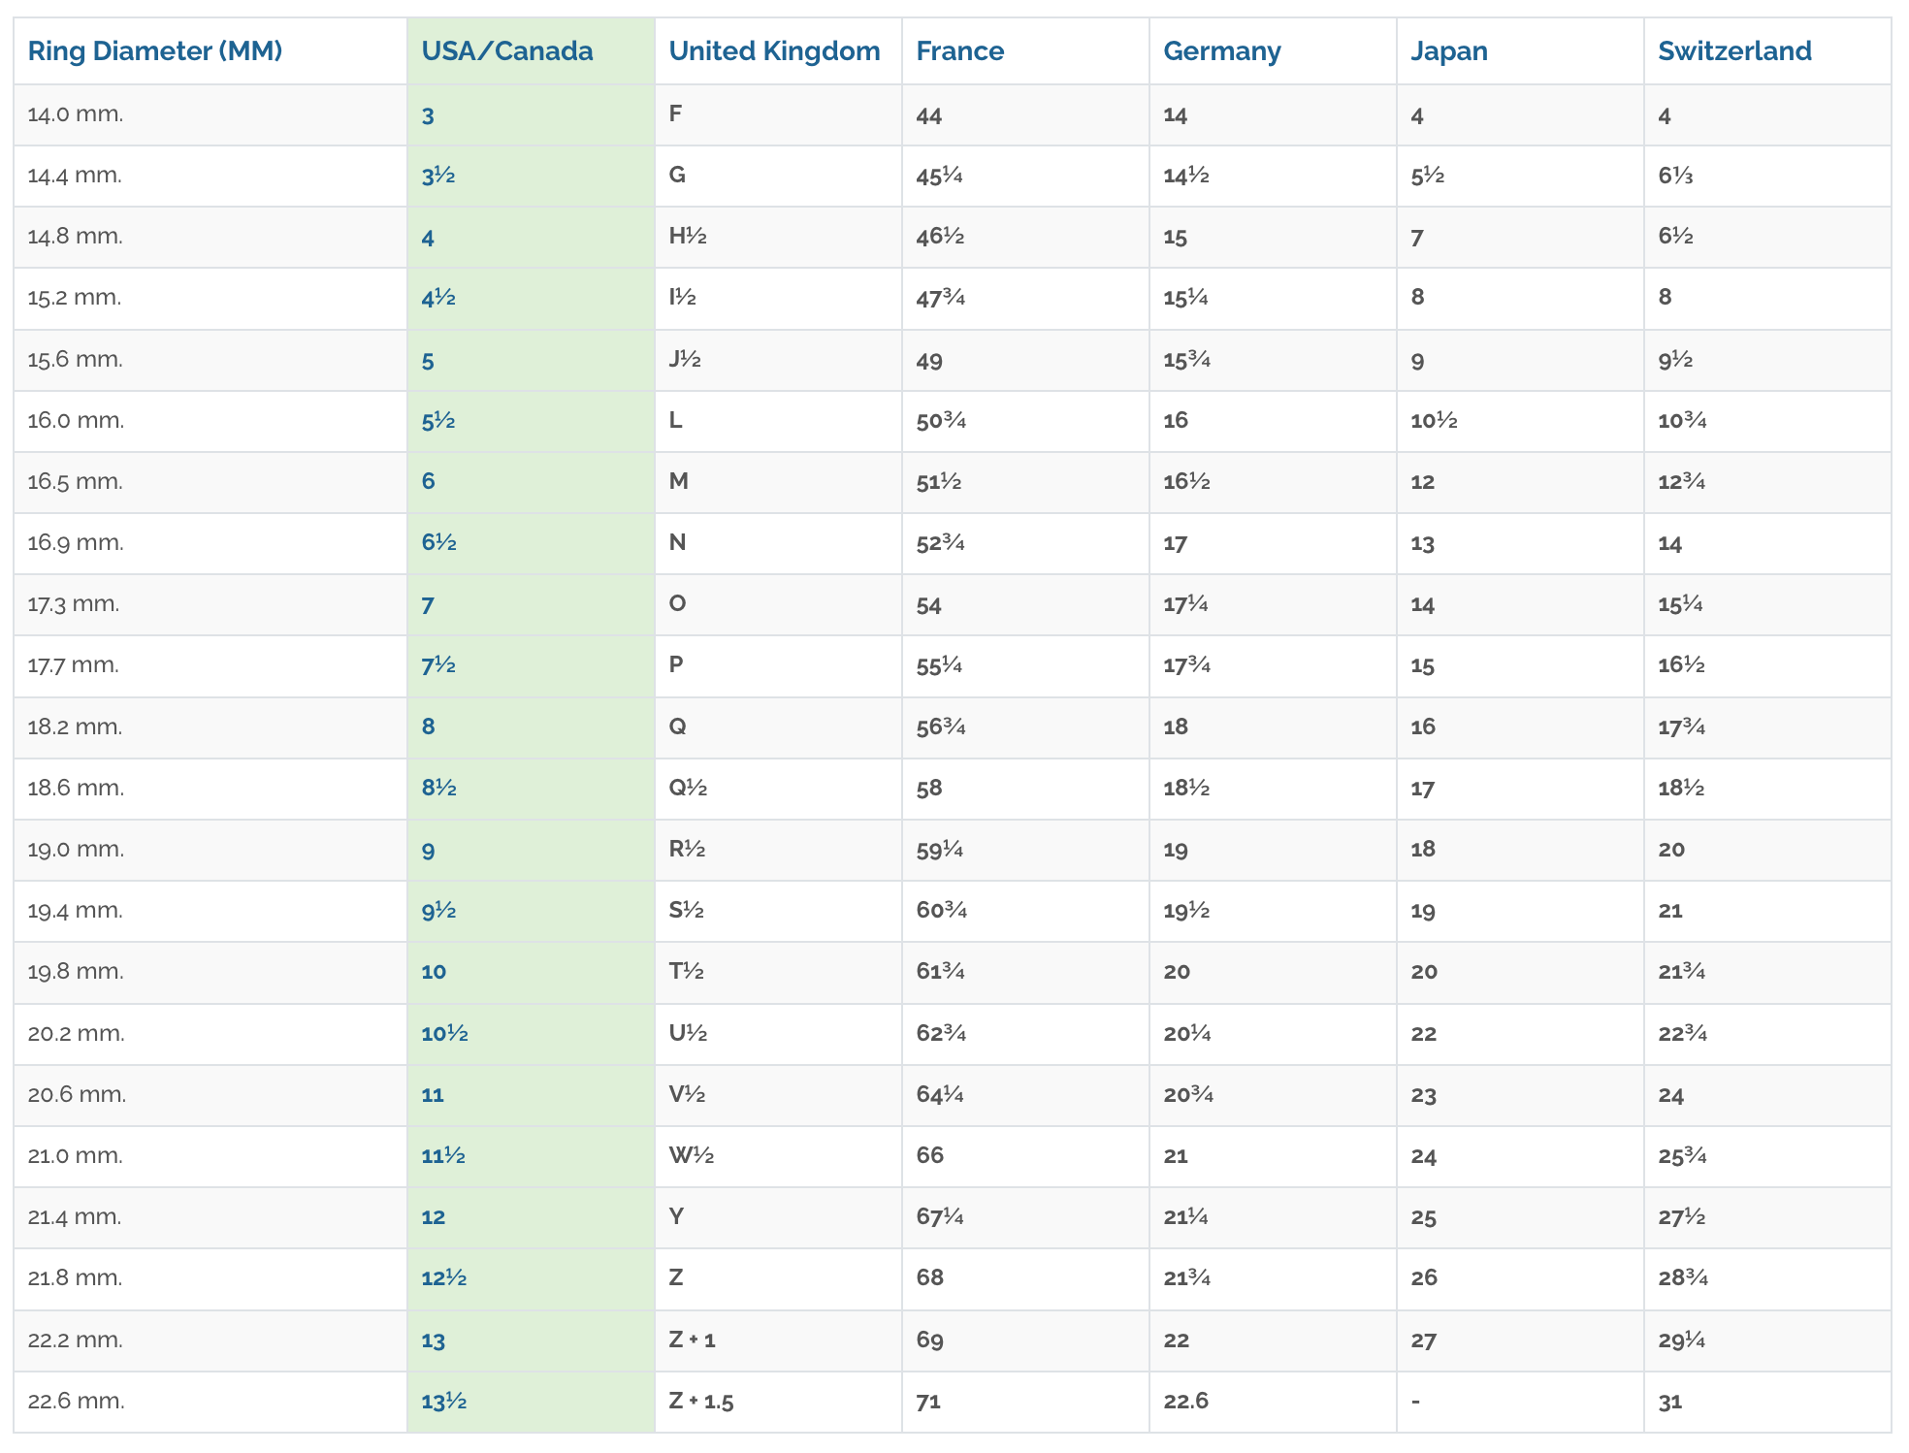This screenshot has height=1453, width=1909.
Task: Select the 19.0 mm. diameter cell
Action: pyautogui.click(x=210, y=850)
